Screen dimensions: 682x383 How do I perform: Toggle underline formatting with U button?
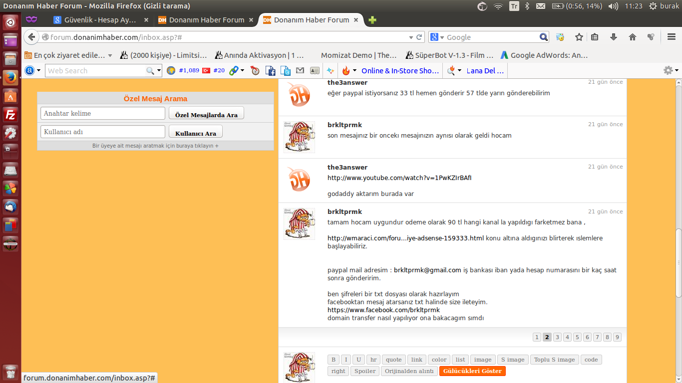pos(358,360)
